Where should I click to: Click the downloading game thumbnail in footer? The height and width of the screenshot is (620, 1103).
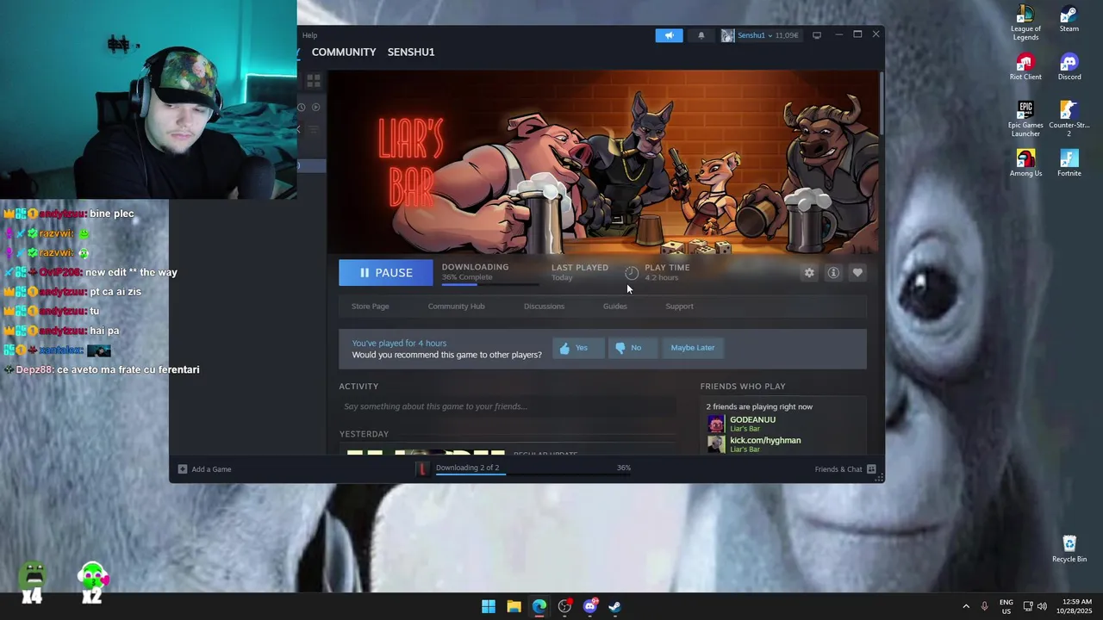point(422,468)
